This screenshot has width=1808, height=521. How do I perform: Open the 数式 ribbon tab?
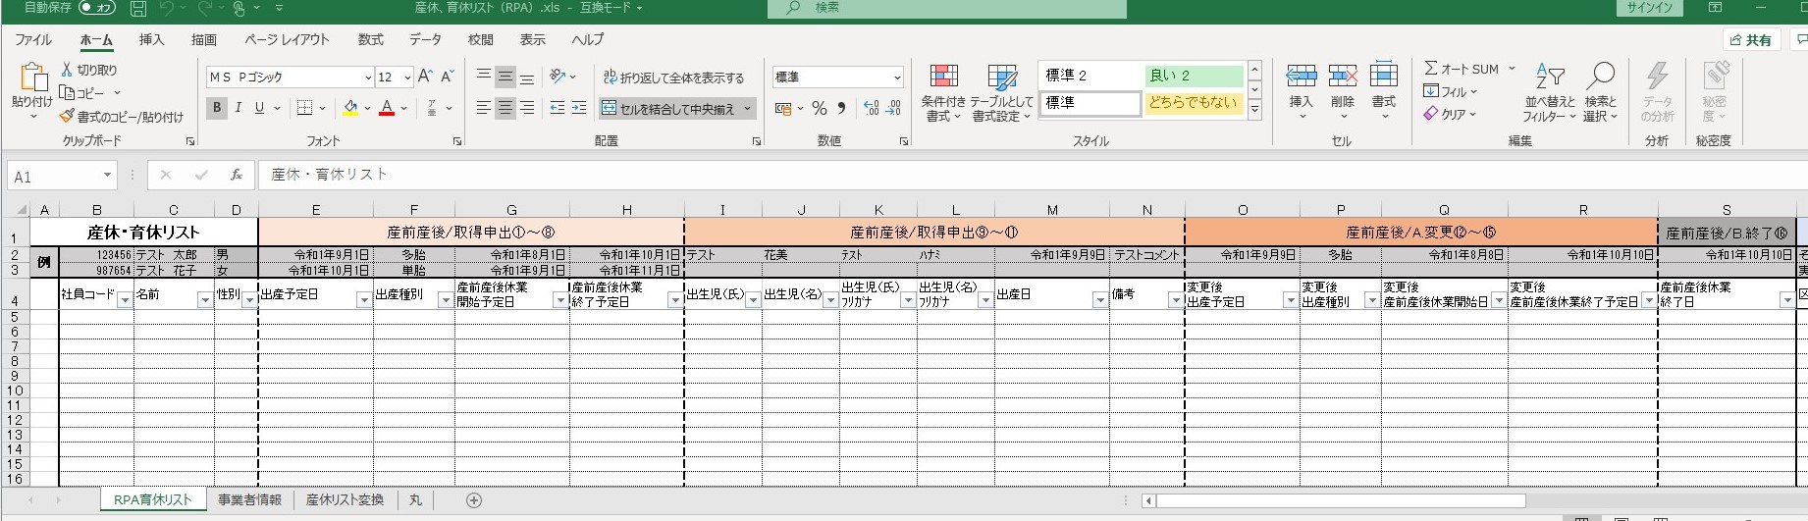pos(370,40)
